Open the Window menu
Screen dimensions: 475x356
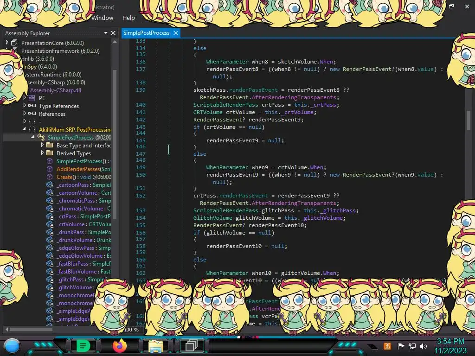[x=103, y=18]
